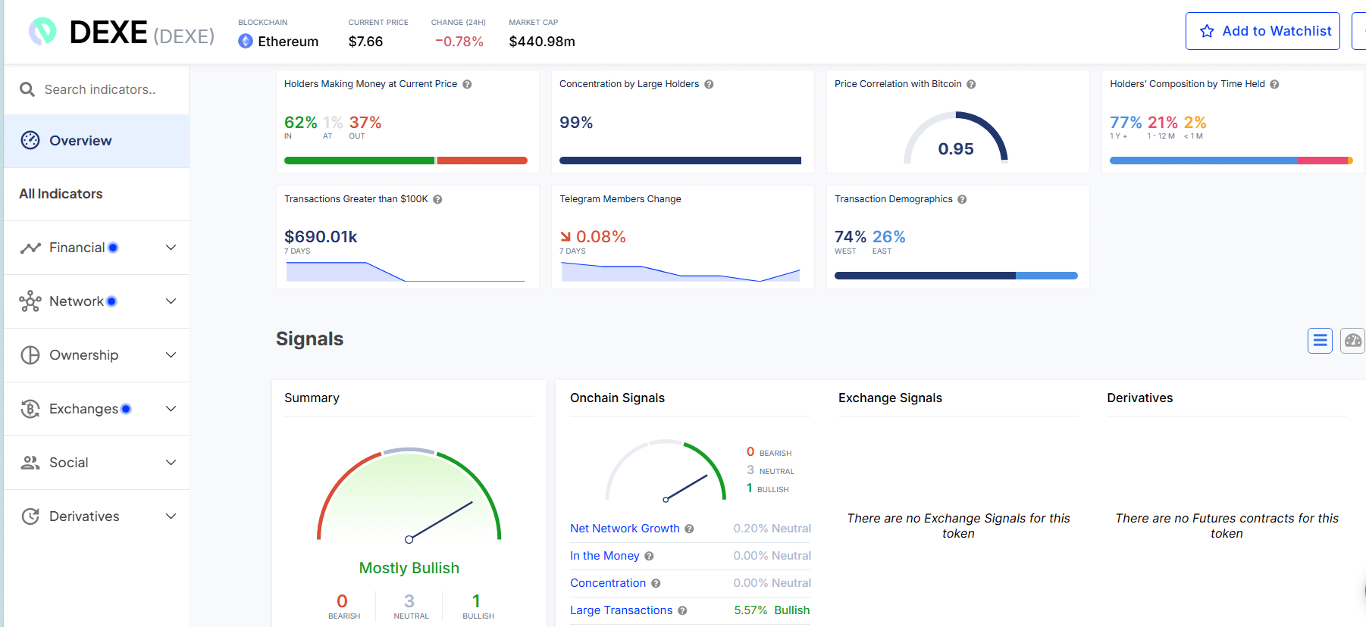The height and width of the screenshot is (627, 1366).
Task: Expand the Ownership chevron
Action: pos(171,355)
